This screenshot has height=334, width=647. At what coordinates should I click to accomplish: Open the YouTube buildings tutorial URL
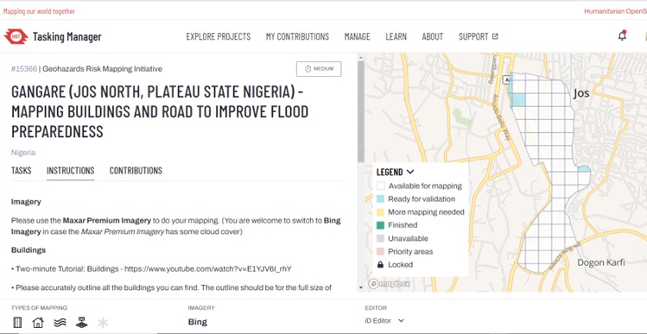tap(208, 269)
